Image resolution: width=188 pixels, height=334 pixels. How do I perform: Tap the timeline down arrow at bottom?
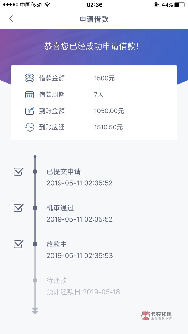pos(35,311)
